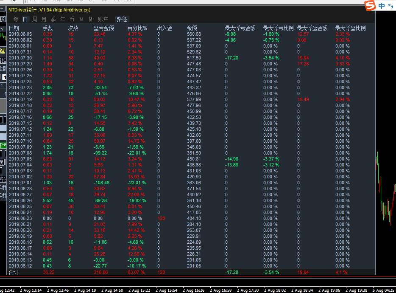Switch to the 月 monthly tab
This screenshot has width=396, height=293.
pos(44,19)
